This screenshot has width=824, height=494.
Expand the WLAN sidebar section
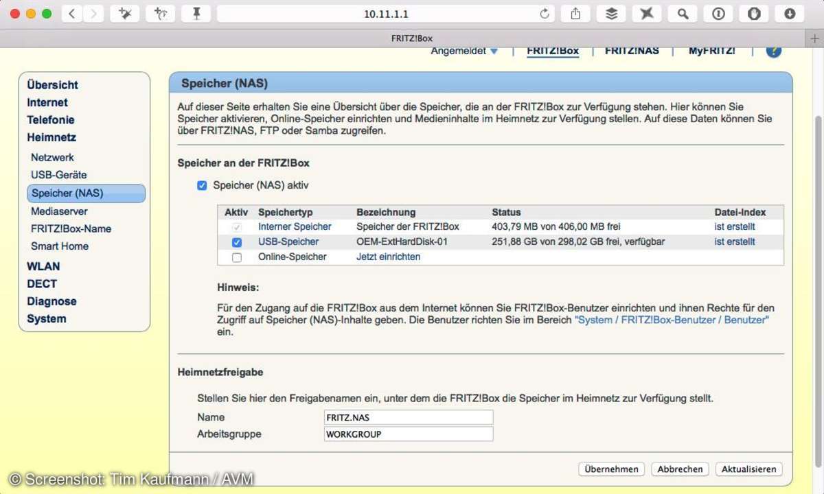43,267
